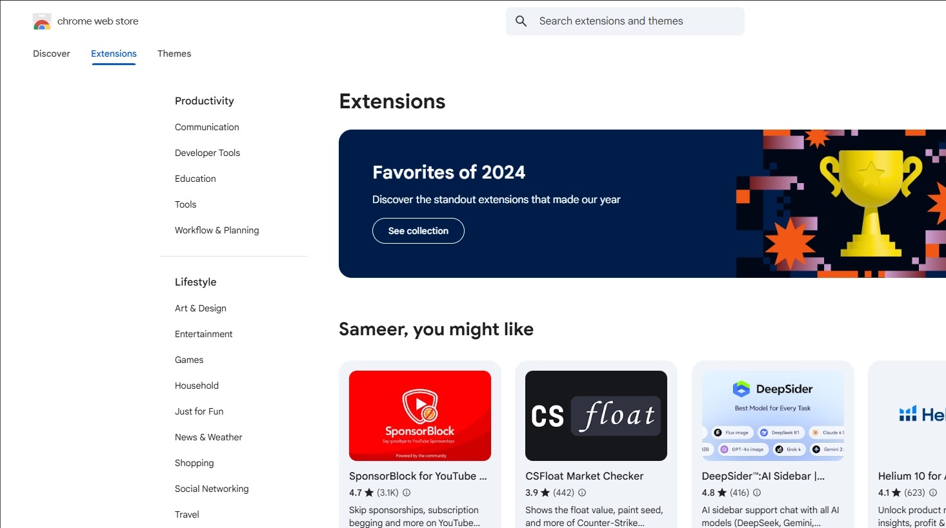Click info icon beside Helium 10 rating
Viewport: 946px width, 528px height.
[x=932, y=493]
